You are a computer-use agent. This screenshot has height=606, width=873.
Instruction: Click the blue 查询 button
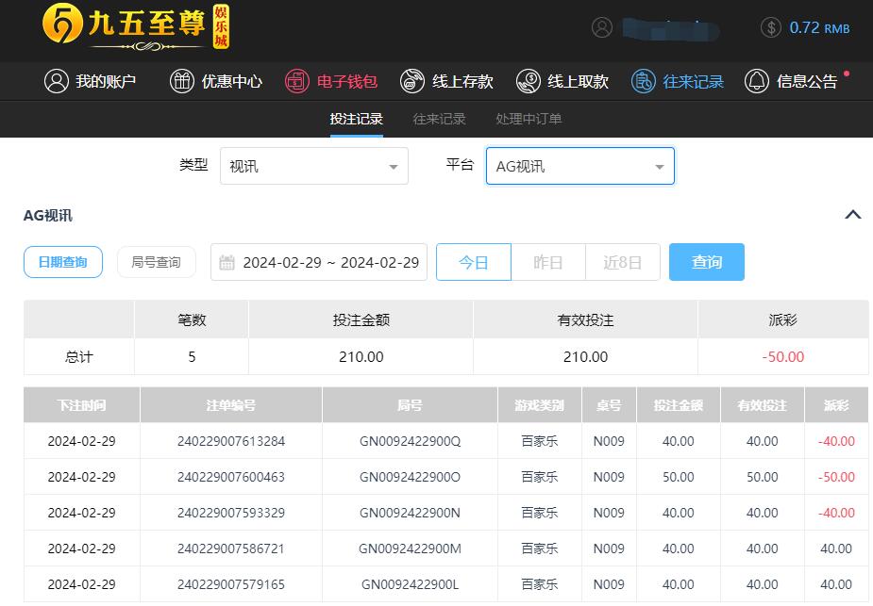pyautogui.click(x=706, y=262)
